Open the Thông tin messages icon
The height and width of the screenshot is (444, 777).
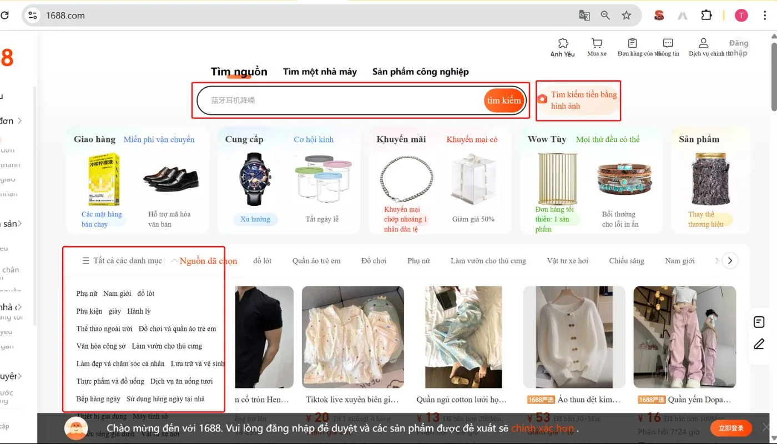[x=668, y=43]
